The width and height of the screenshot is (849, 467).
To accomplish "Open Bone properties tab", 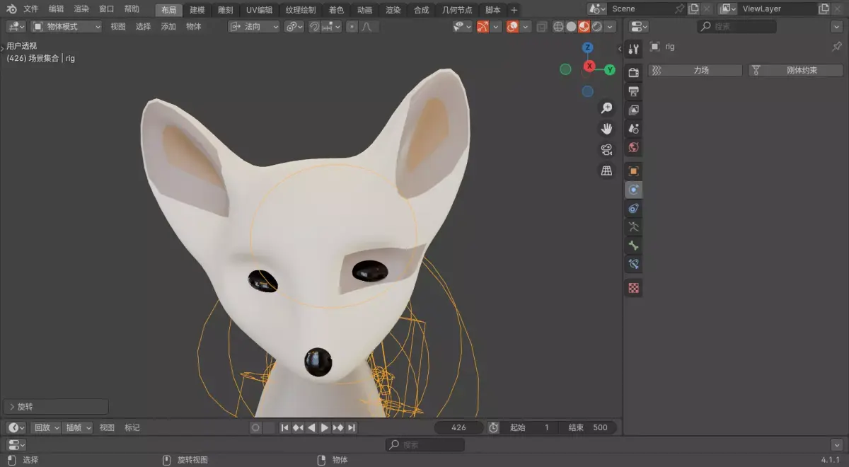I will [x=633, y=246].
